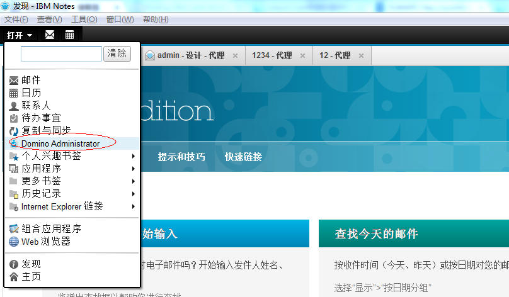
Task: Click the Internet Explorer 链接 folder icon
Action: (x=14, y=206)
